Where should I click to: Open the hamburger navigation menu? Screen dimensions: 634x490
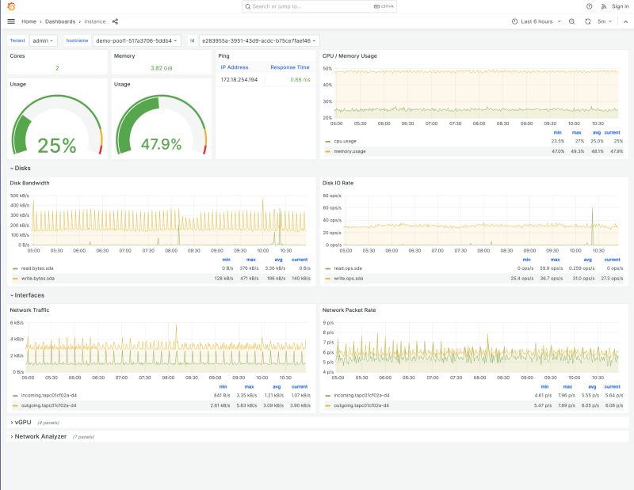10,22
